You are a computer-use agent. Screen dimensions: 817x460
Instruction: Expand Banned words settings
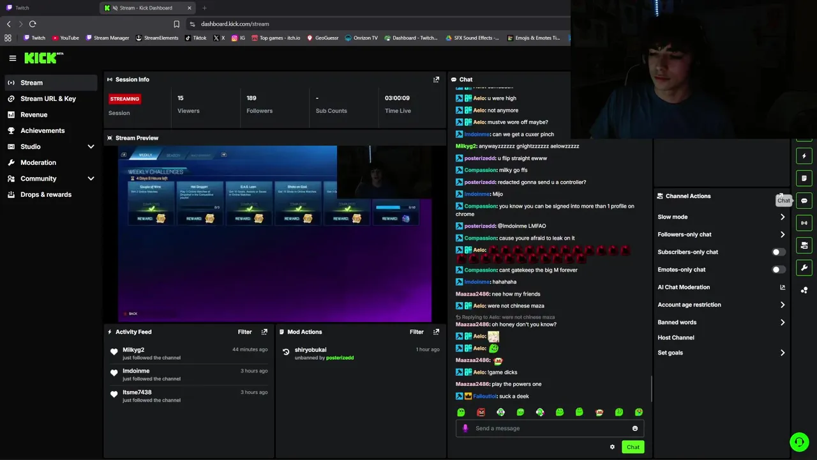pos(783,323)
